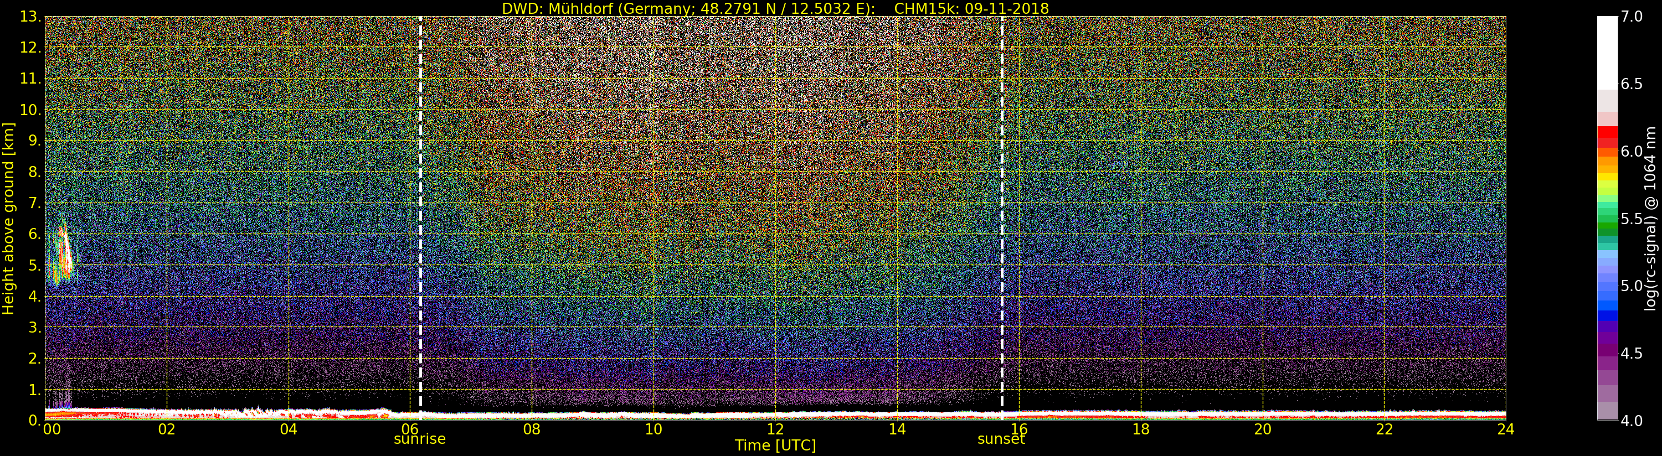
Task: Click the "CHM15k: 09-11-2018" title text
Action: [x=971, y=8]
